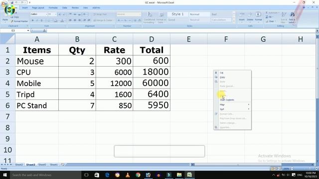The width and height of the screenshot is (319, 179).
Task: Click the insert function fx button
Action: tap(44, 31)
